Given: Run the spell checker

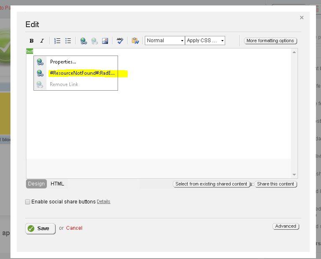Looking at the screenshot, I should pos(120,41).
